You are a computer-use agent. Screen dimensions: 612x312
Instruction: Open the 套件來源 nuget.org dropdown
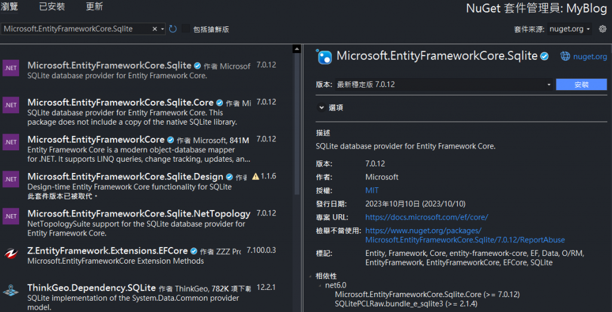[x=570, y=29]
